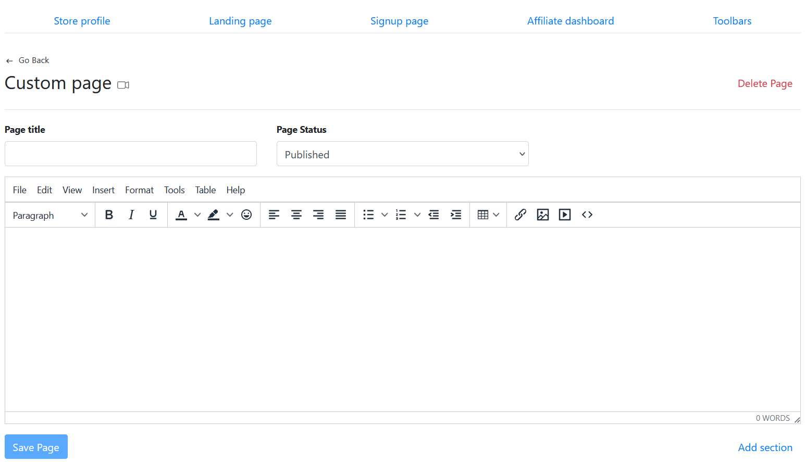The width and height of the screenshot is (805, 462).
Task: Align text left
Action: (x=274, y=215)
